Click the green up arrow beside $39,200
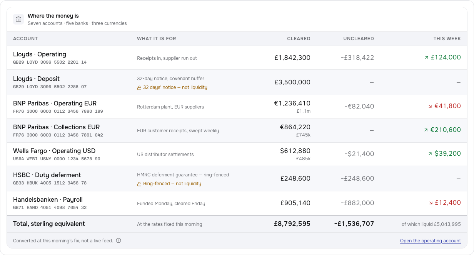This screenshot has height=255, width=474. (x=430, y=154)
